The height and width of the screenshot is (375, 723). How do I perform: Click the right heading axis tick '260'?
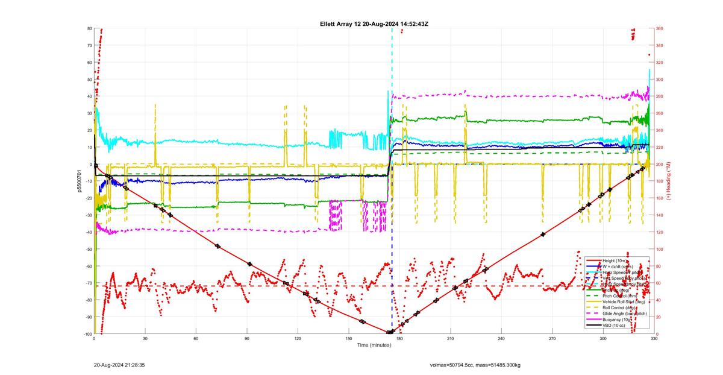click(x=660, y=113)
